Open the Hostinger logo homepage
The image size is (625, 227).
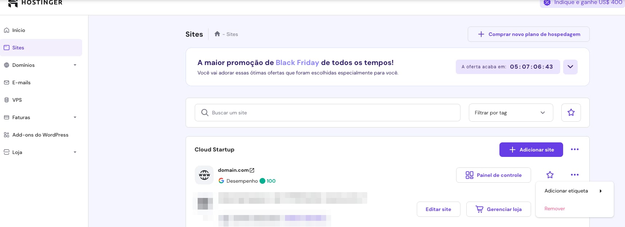(x=35, y=3)
